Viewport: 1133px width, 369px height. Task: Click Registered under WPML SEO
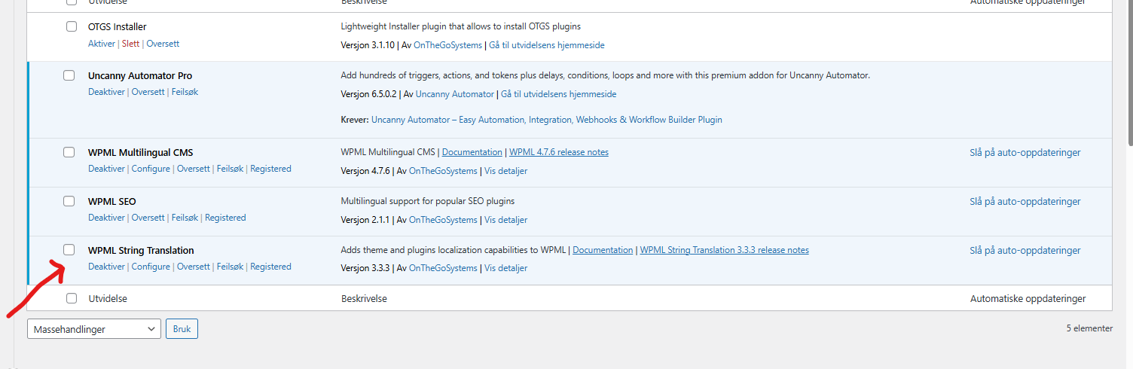225,218
